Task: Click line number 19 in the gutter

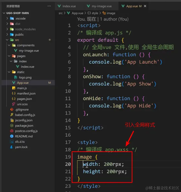Action: point(68,157)
